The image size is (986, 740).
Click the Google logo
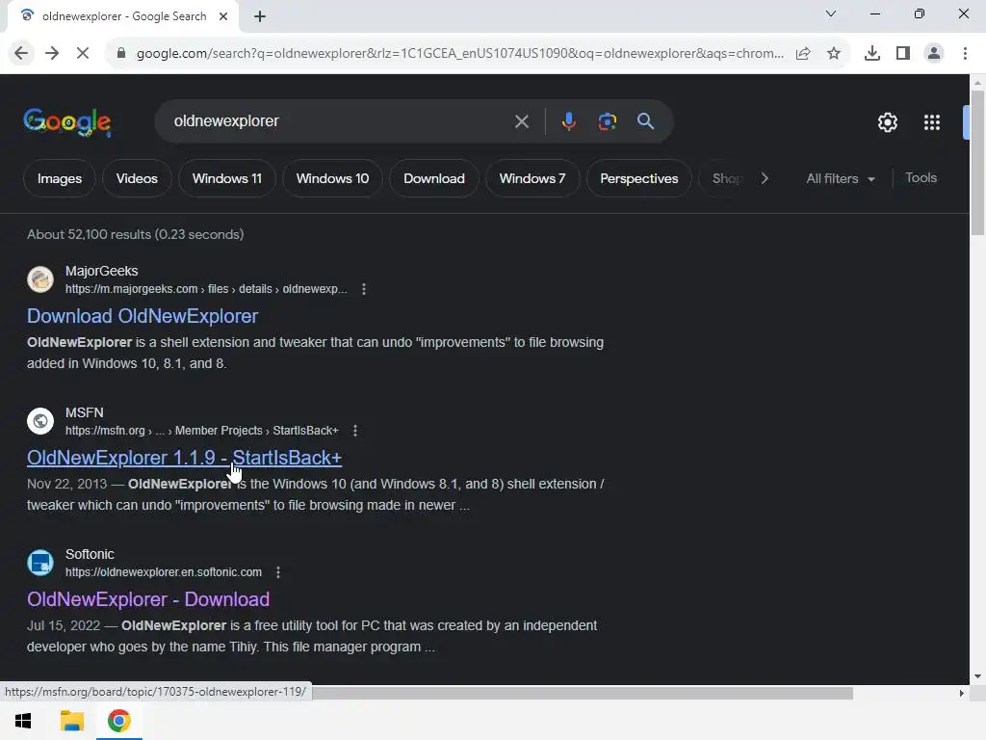coord(67,122)
